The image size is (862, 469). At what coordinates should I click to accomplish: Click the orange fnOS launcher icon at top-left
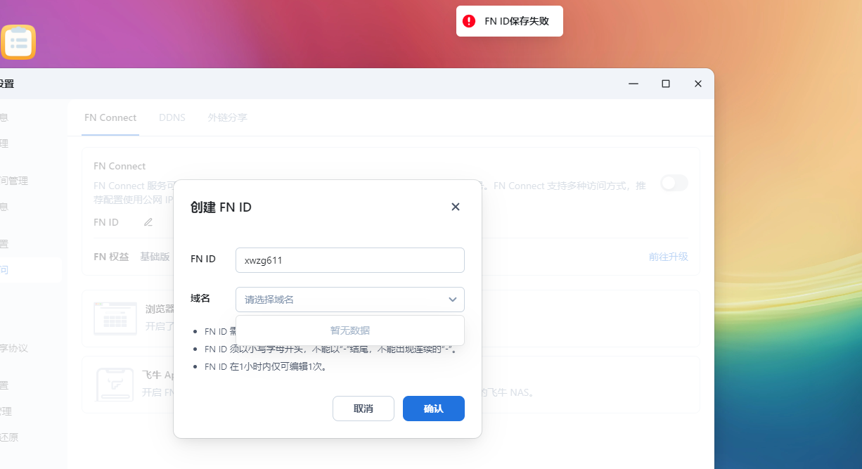18,42
